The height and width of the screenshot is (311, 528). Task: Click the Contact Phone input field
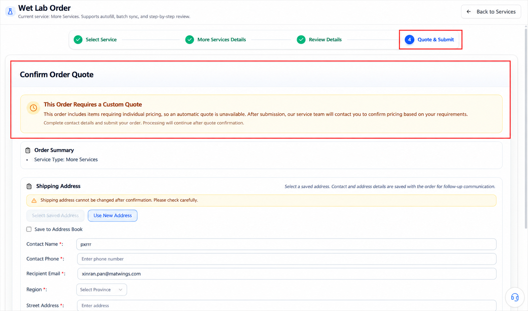pyautogui.click(x=287, y=259)
